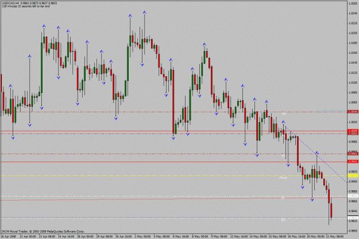This screenshot has width=359, height=239.
Task: Click the 14 May 00:00 time label
Action: pos(258,237)
